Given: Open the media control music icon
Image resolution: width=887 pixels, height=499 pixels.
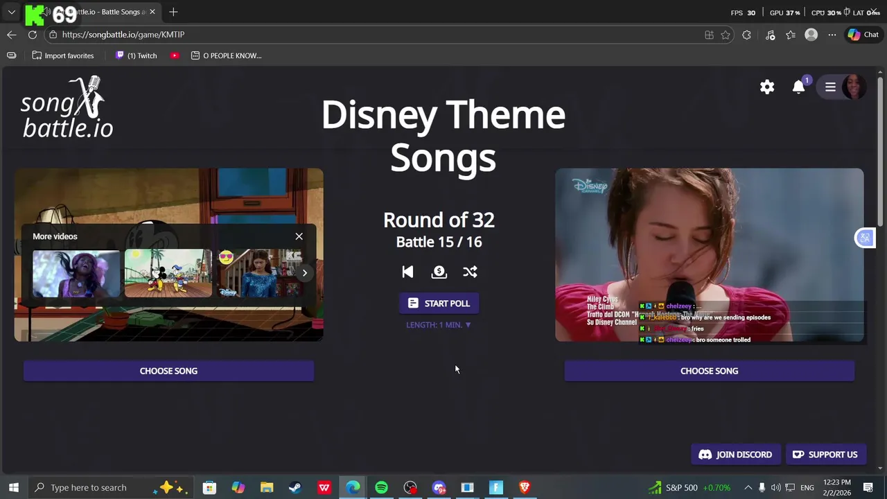Looking at the screenshot, I should (x=770, y=35).
